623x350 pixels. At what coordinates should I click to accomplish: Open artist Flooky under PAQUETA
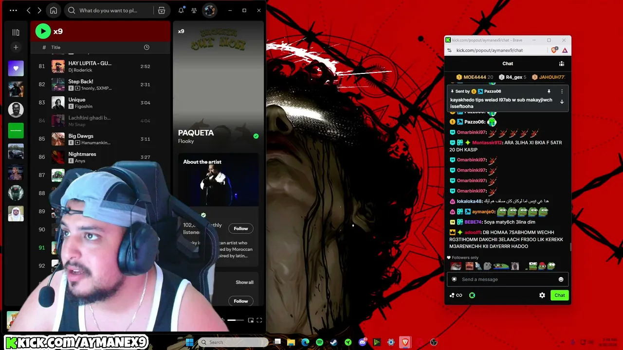point(186,141)
